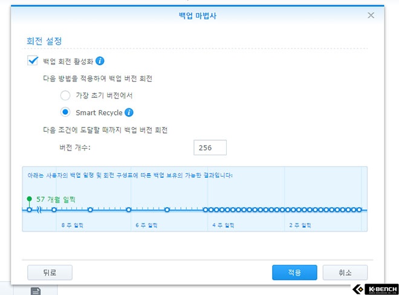Click the 6 주 일찍 timeline label
399x295 pixels.
(146, 225)
